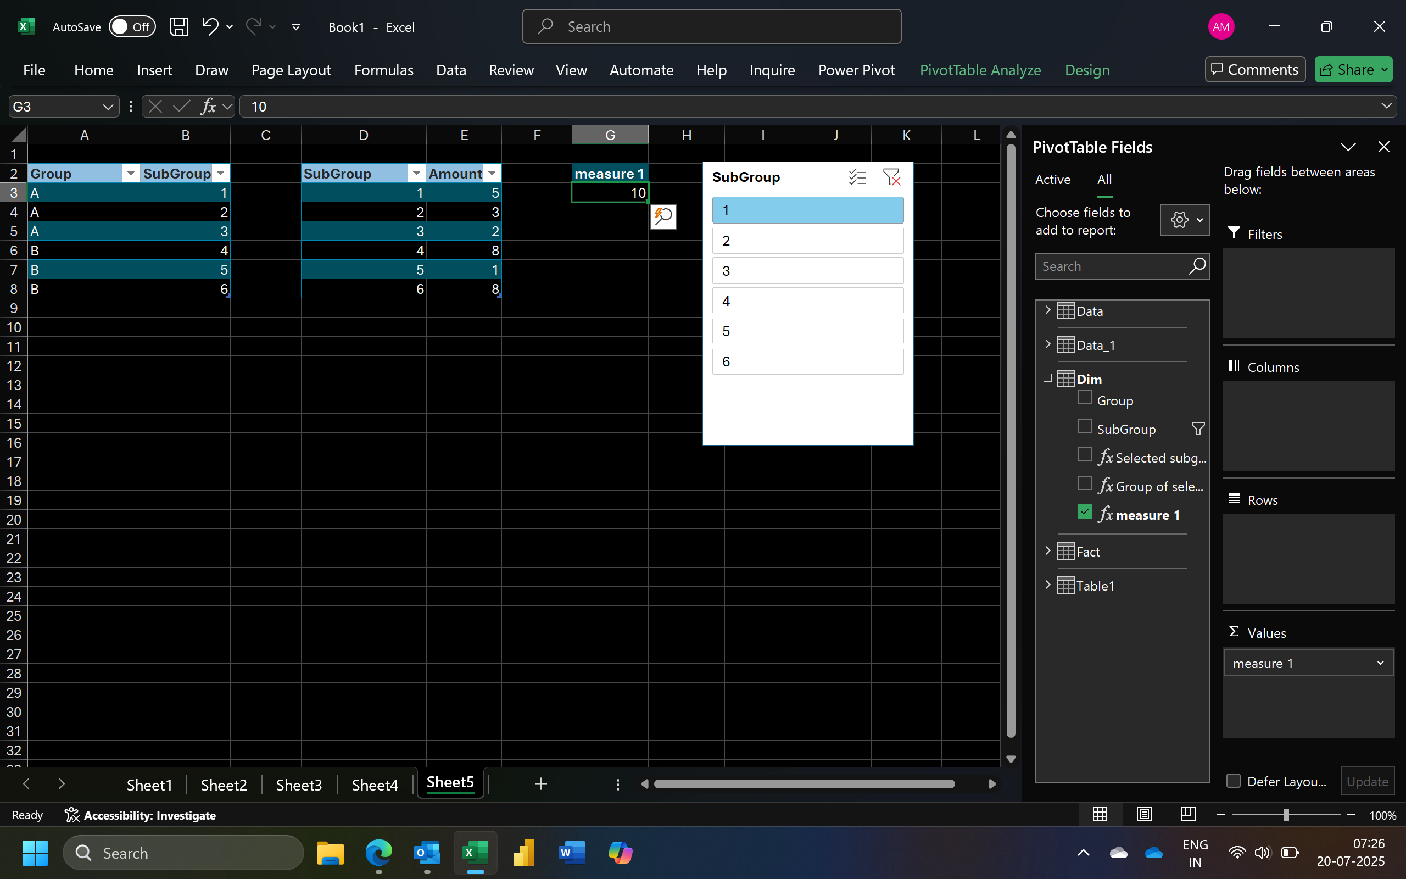The width and height of the screenshot is (1406, 879).
Task: Open Word from the taskbar
Action: click(x=571, y=853)
